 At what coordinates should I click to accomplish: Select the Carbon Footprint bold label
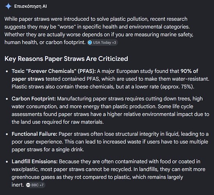(x=34, y=99)
